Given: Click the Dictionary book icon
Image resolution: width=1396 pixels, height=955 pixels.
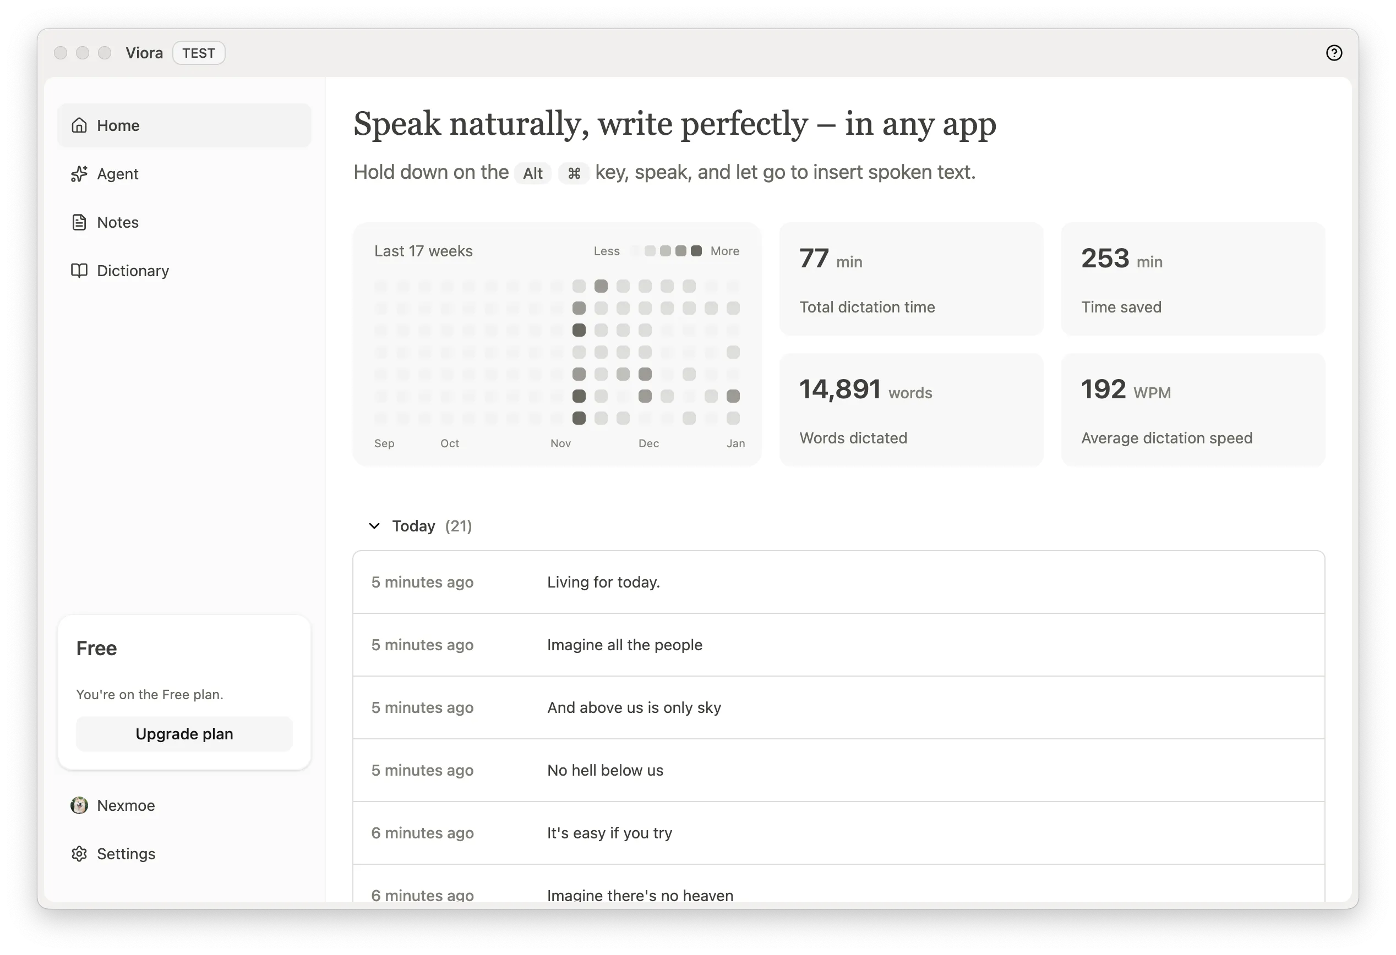Looking at the screenshot, I should tap(79, 270).
